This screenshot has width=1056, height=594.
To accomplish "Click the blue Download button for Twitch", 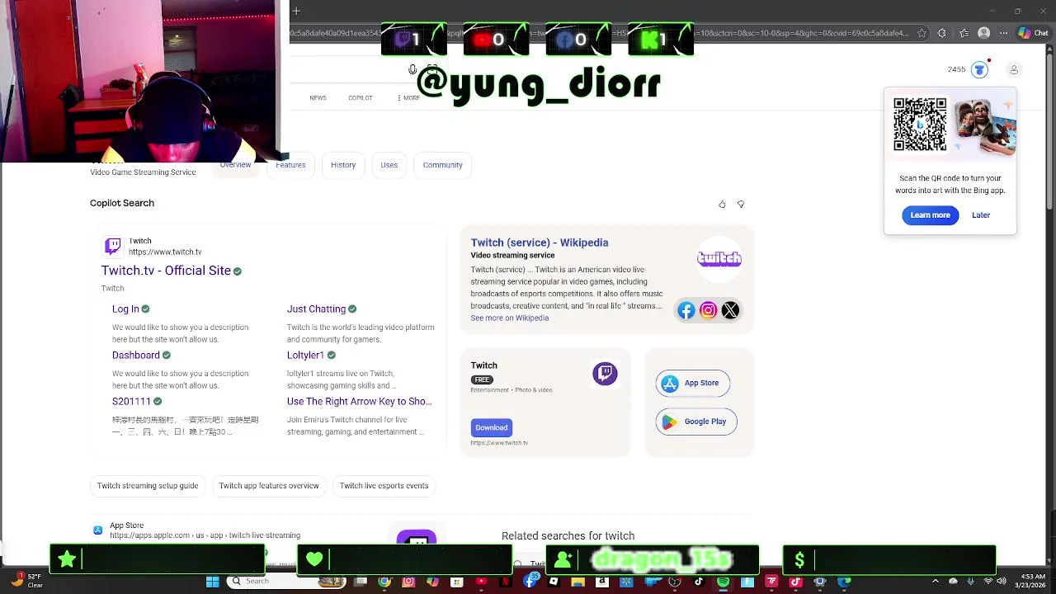I will tap(491, 427).
